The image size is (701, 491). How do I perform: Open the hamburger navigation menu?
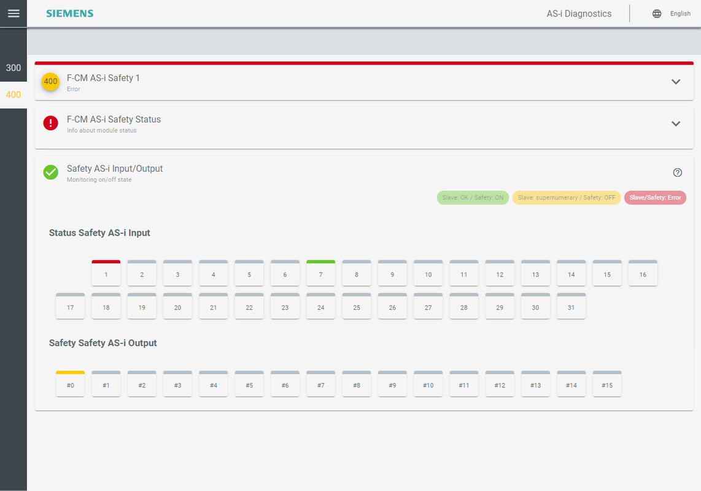[x=14, y=14]
